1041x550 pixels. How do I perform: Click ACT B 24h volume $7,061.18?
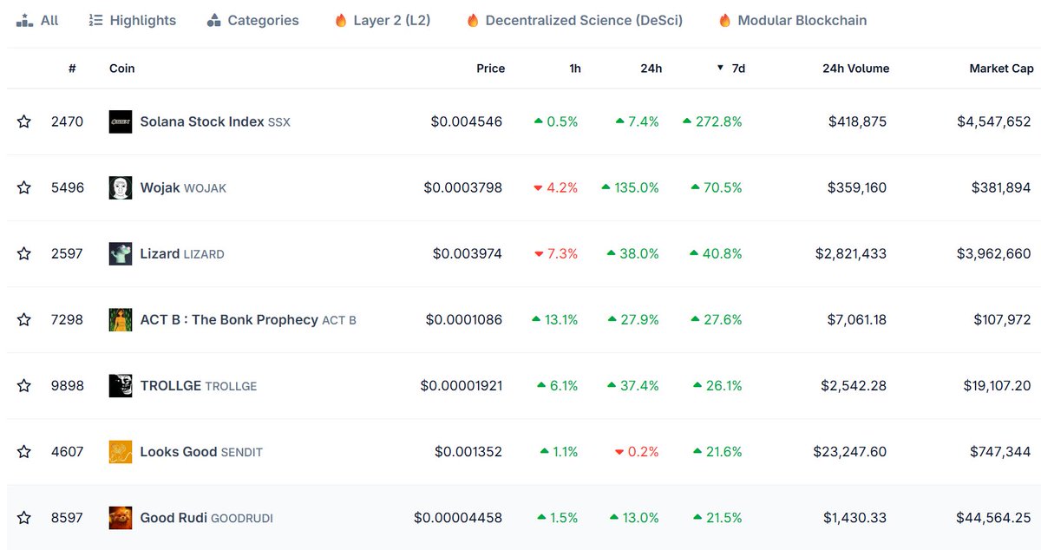click(855, 319)
